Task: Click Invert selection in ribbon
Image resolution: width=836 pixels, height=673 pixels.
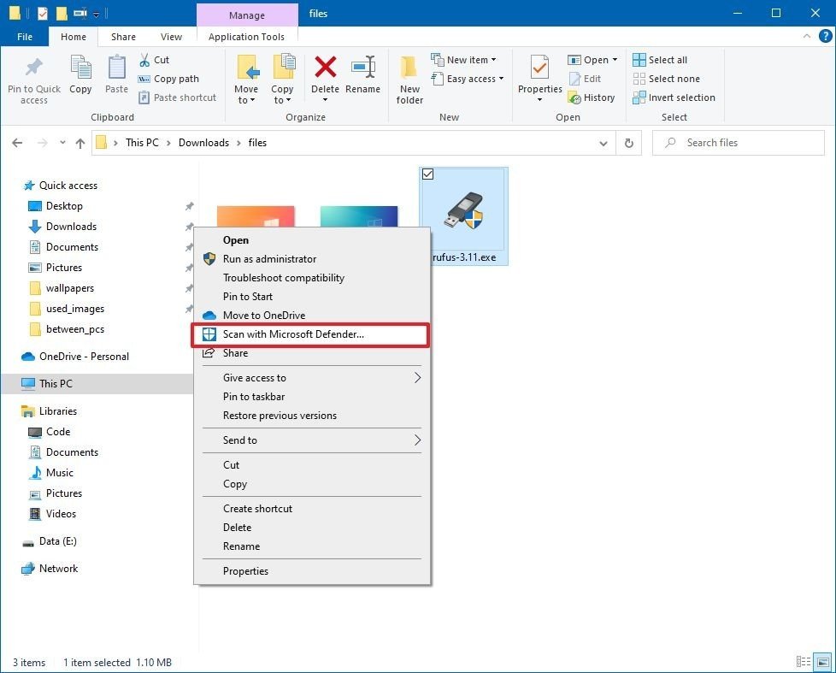Action: [674, 97]
